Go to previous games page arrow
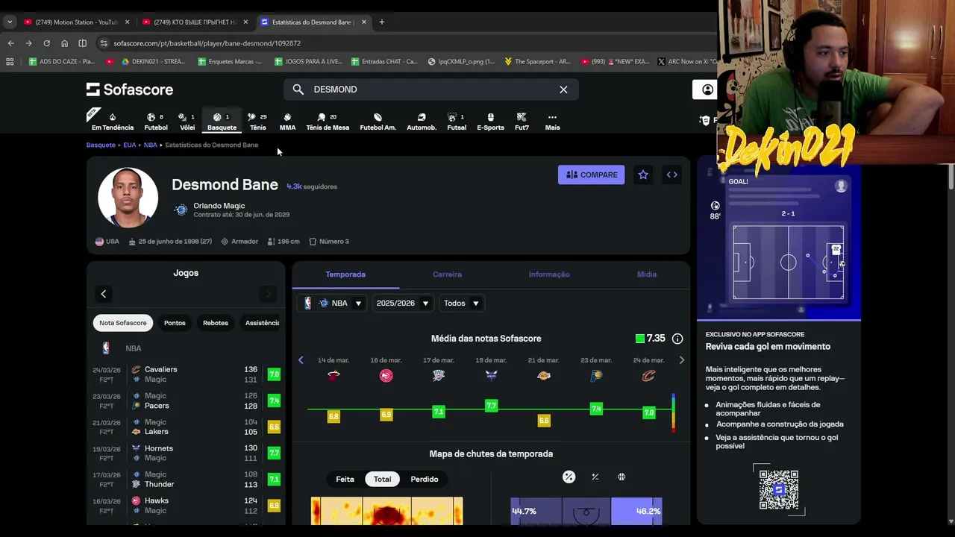 click(104, 294)
